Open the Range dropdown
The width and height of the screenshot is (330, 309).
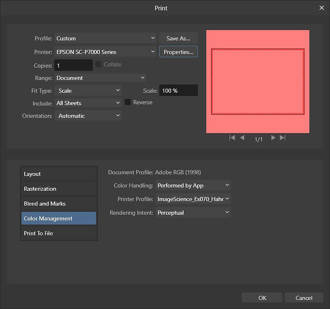[101, 78]
